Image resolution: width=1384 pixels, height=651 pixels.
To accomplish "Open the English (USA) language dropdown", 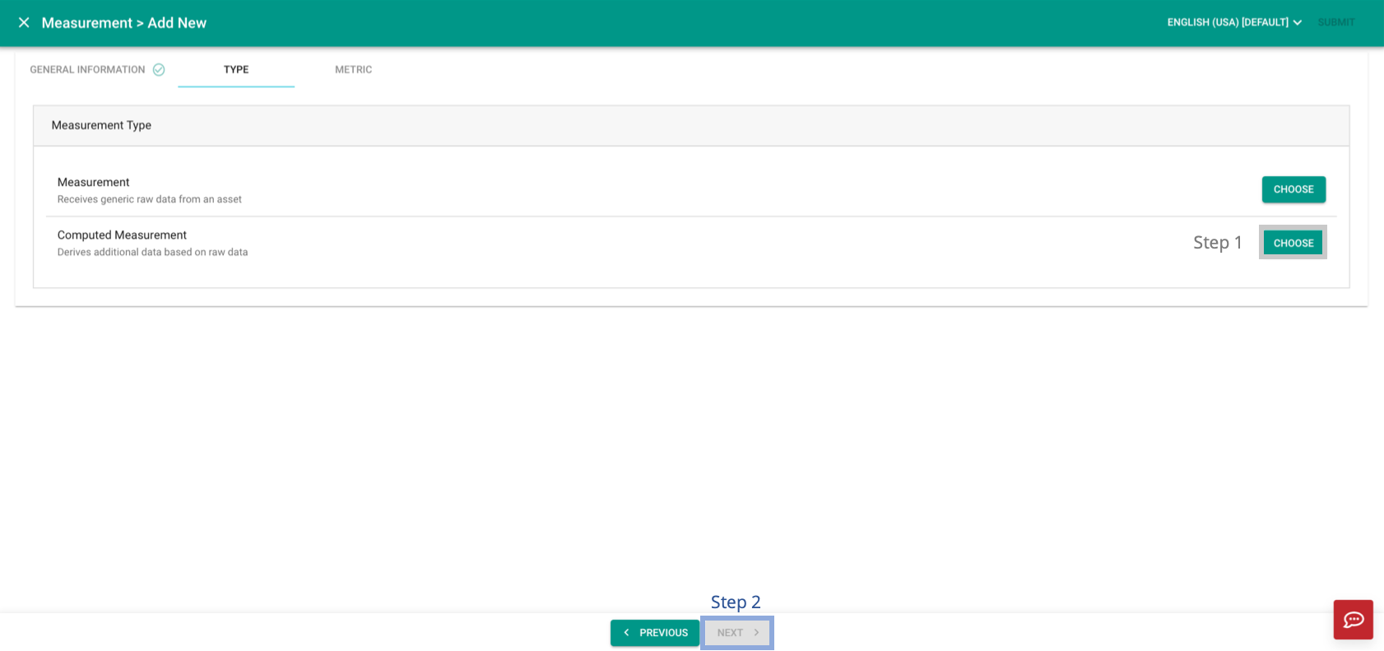I will pos(1233,22).
